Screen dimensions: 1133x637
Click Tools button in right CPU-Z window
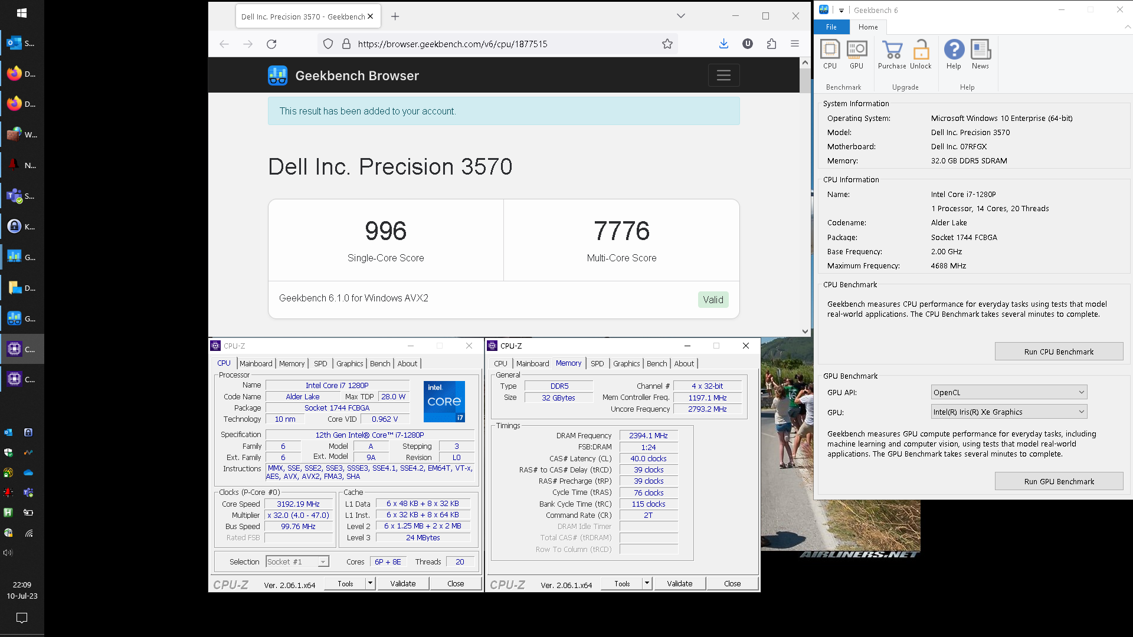pos(622,583)
